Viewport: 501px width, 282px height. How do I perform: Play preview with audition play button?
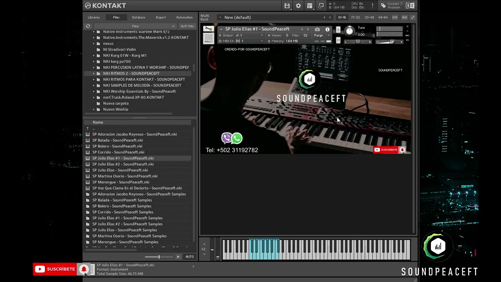click(x=178, y=257)
